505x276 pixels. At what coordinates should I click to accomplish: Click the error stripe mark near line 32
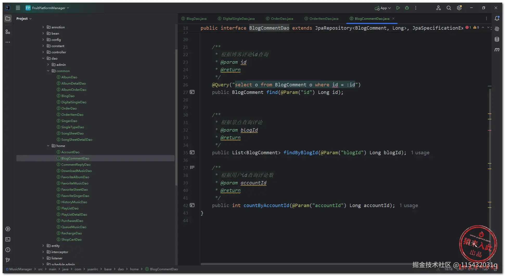pos(490,130)
